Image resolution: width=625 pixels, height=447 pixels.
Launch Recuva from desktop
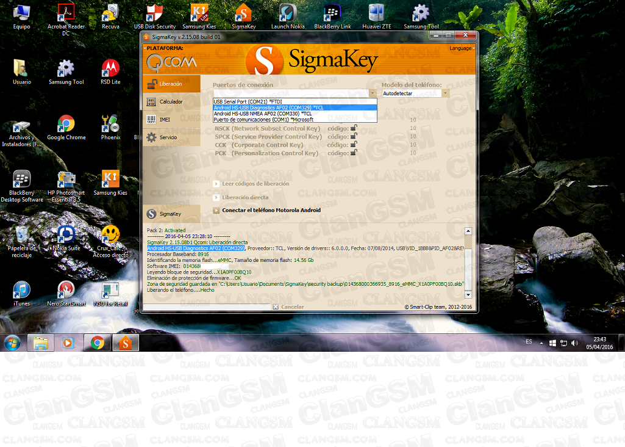coord(110,17)
